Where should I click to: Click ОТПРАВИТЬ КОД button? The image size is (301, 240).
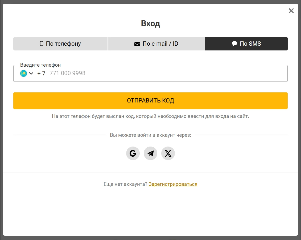(x=151, y=101)
